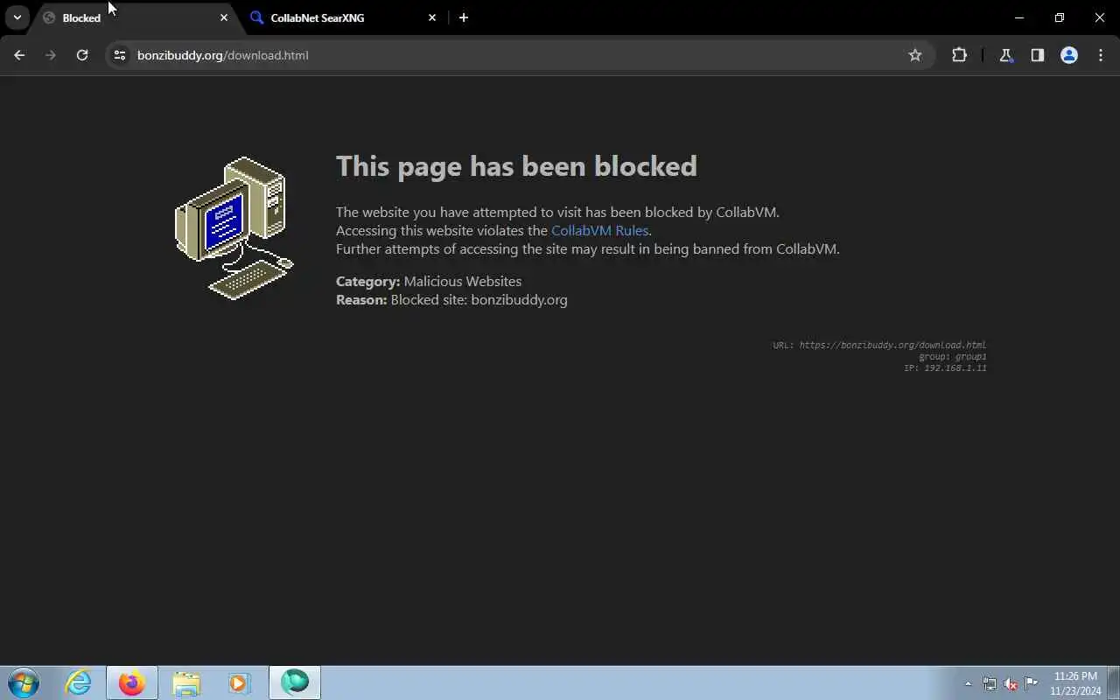Viewport: 1120px width, 700px height.
Task: Expand the tab search dropdown arrow
Action: point(17,17)
